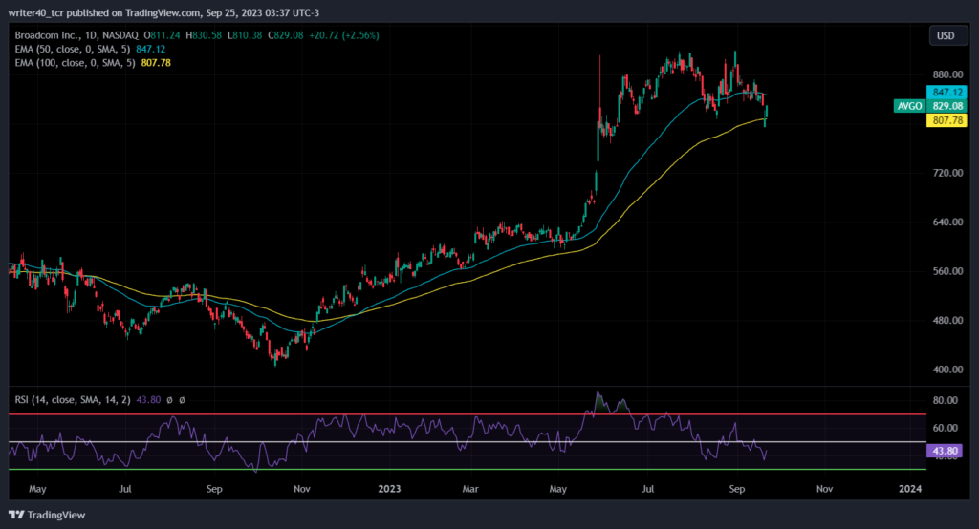The height and width of the screenshot is (529, 979).
Task: Click the 880.00 price axis label
Action: [947, 74]
